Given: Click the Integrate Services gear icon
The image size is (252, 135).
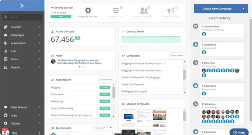Looking at the screenshot, I should click(88, 10).
